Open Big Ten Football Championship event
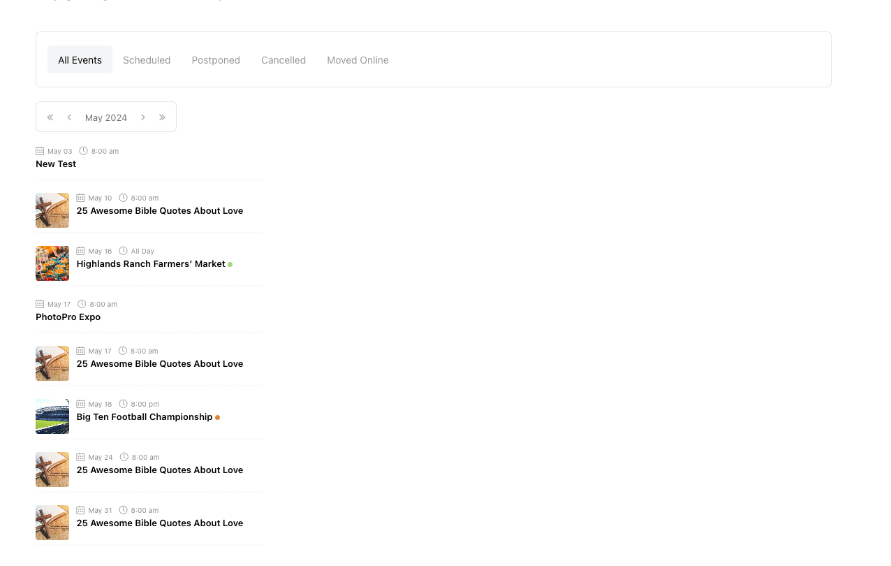 [145, 417]
